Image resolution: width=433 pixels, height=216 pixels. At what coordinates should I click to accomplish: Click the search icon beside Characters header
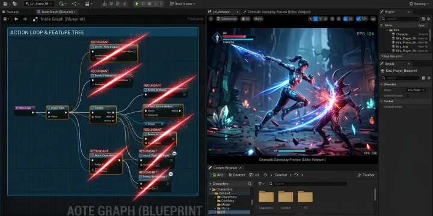250,184
